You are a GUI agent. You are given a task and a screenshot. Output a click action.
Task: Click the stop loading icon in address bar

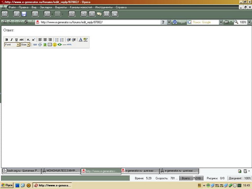tap(26, 22)
